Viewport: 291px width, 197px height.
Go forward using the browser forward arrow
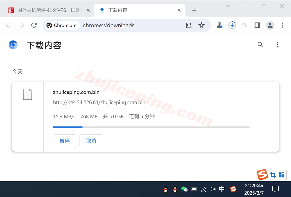coord(21,25)
